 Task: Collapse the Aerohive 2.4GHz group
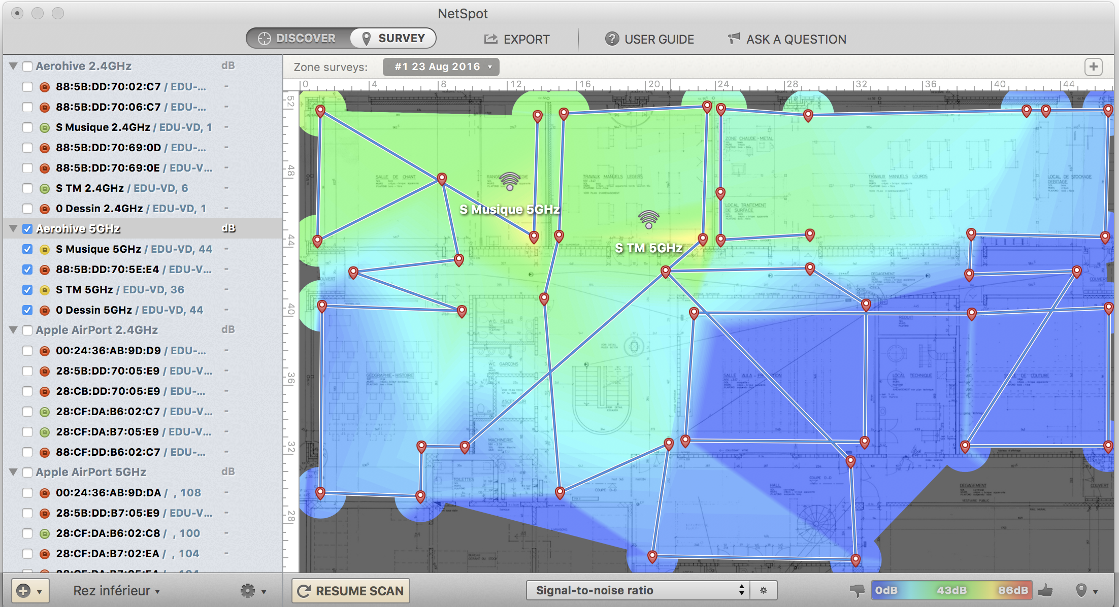[14, 66]
